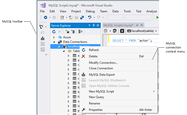The height and width of the screenshot is (115, 187).
Task: Open the Tools menu
Action: [x=127, y=11]
